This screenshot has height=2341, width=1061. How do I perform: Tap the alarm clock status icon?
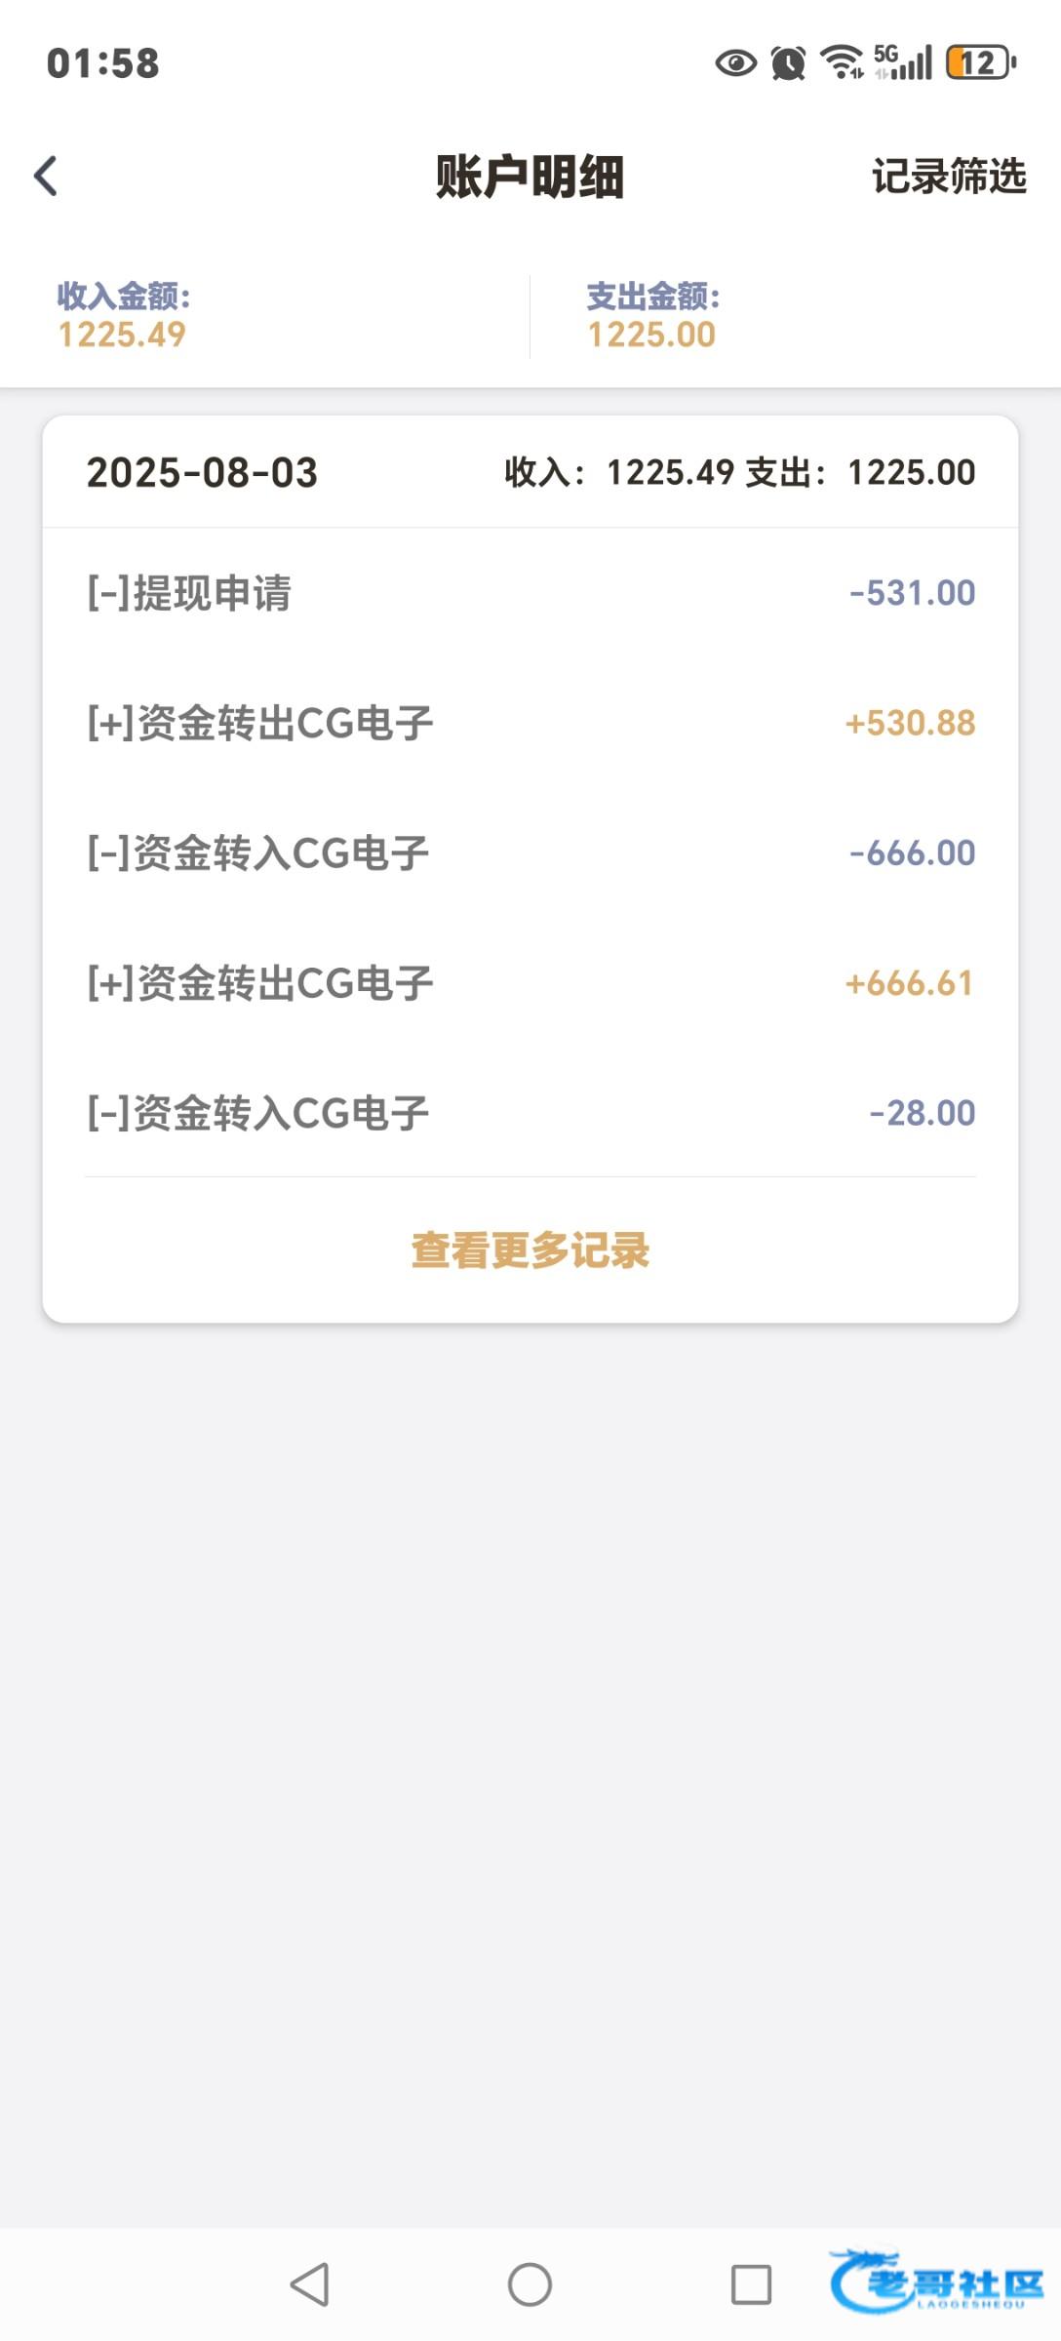pyautogui.click(x=788, y=63)
